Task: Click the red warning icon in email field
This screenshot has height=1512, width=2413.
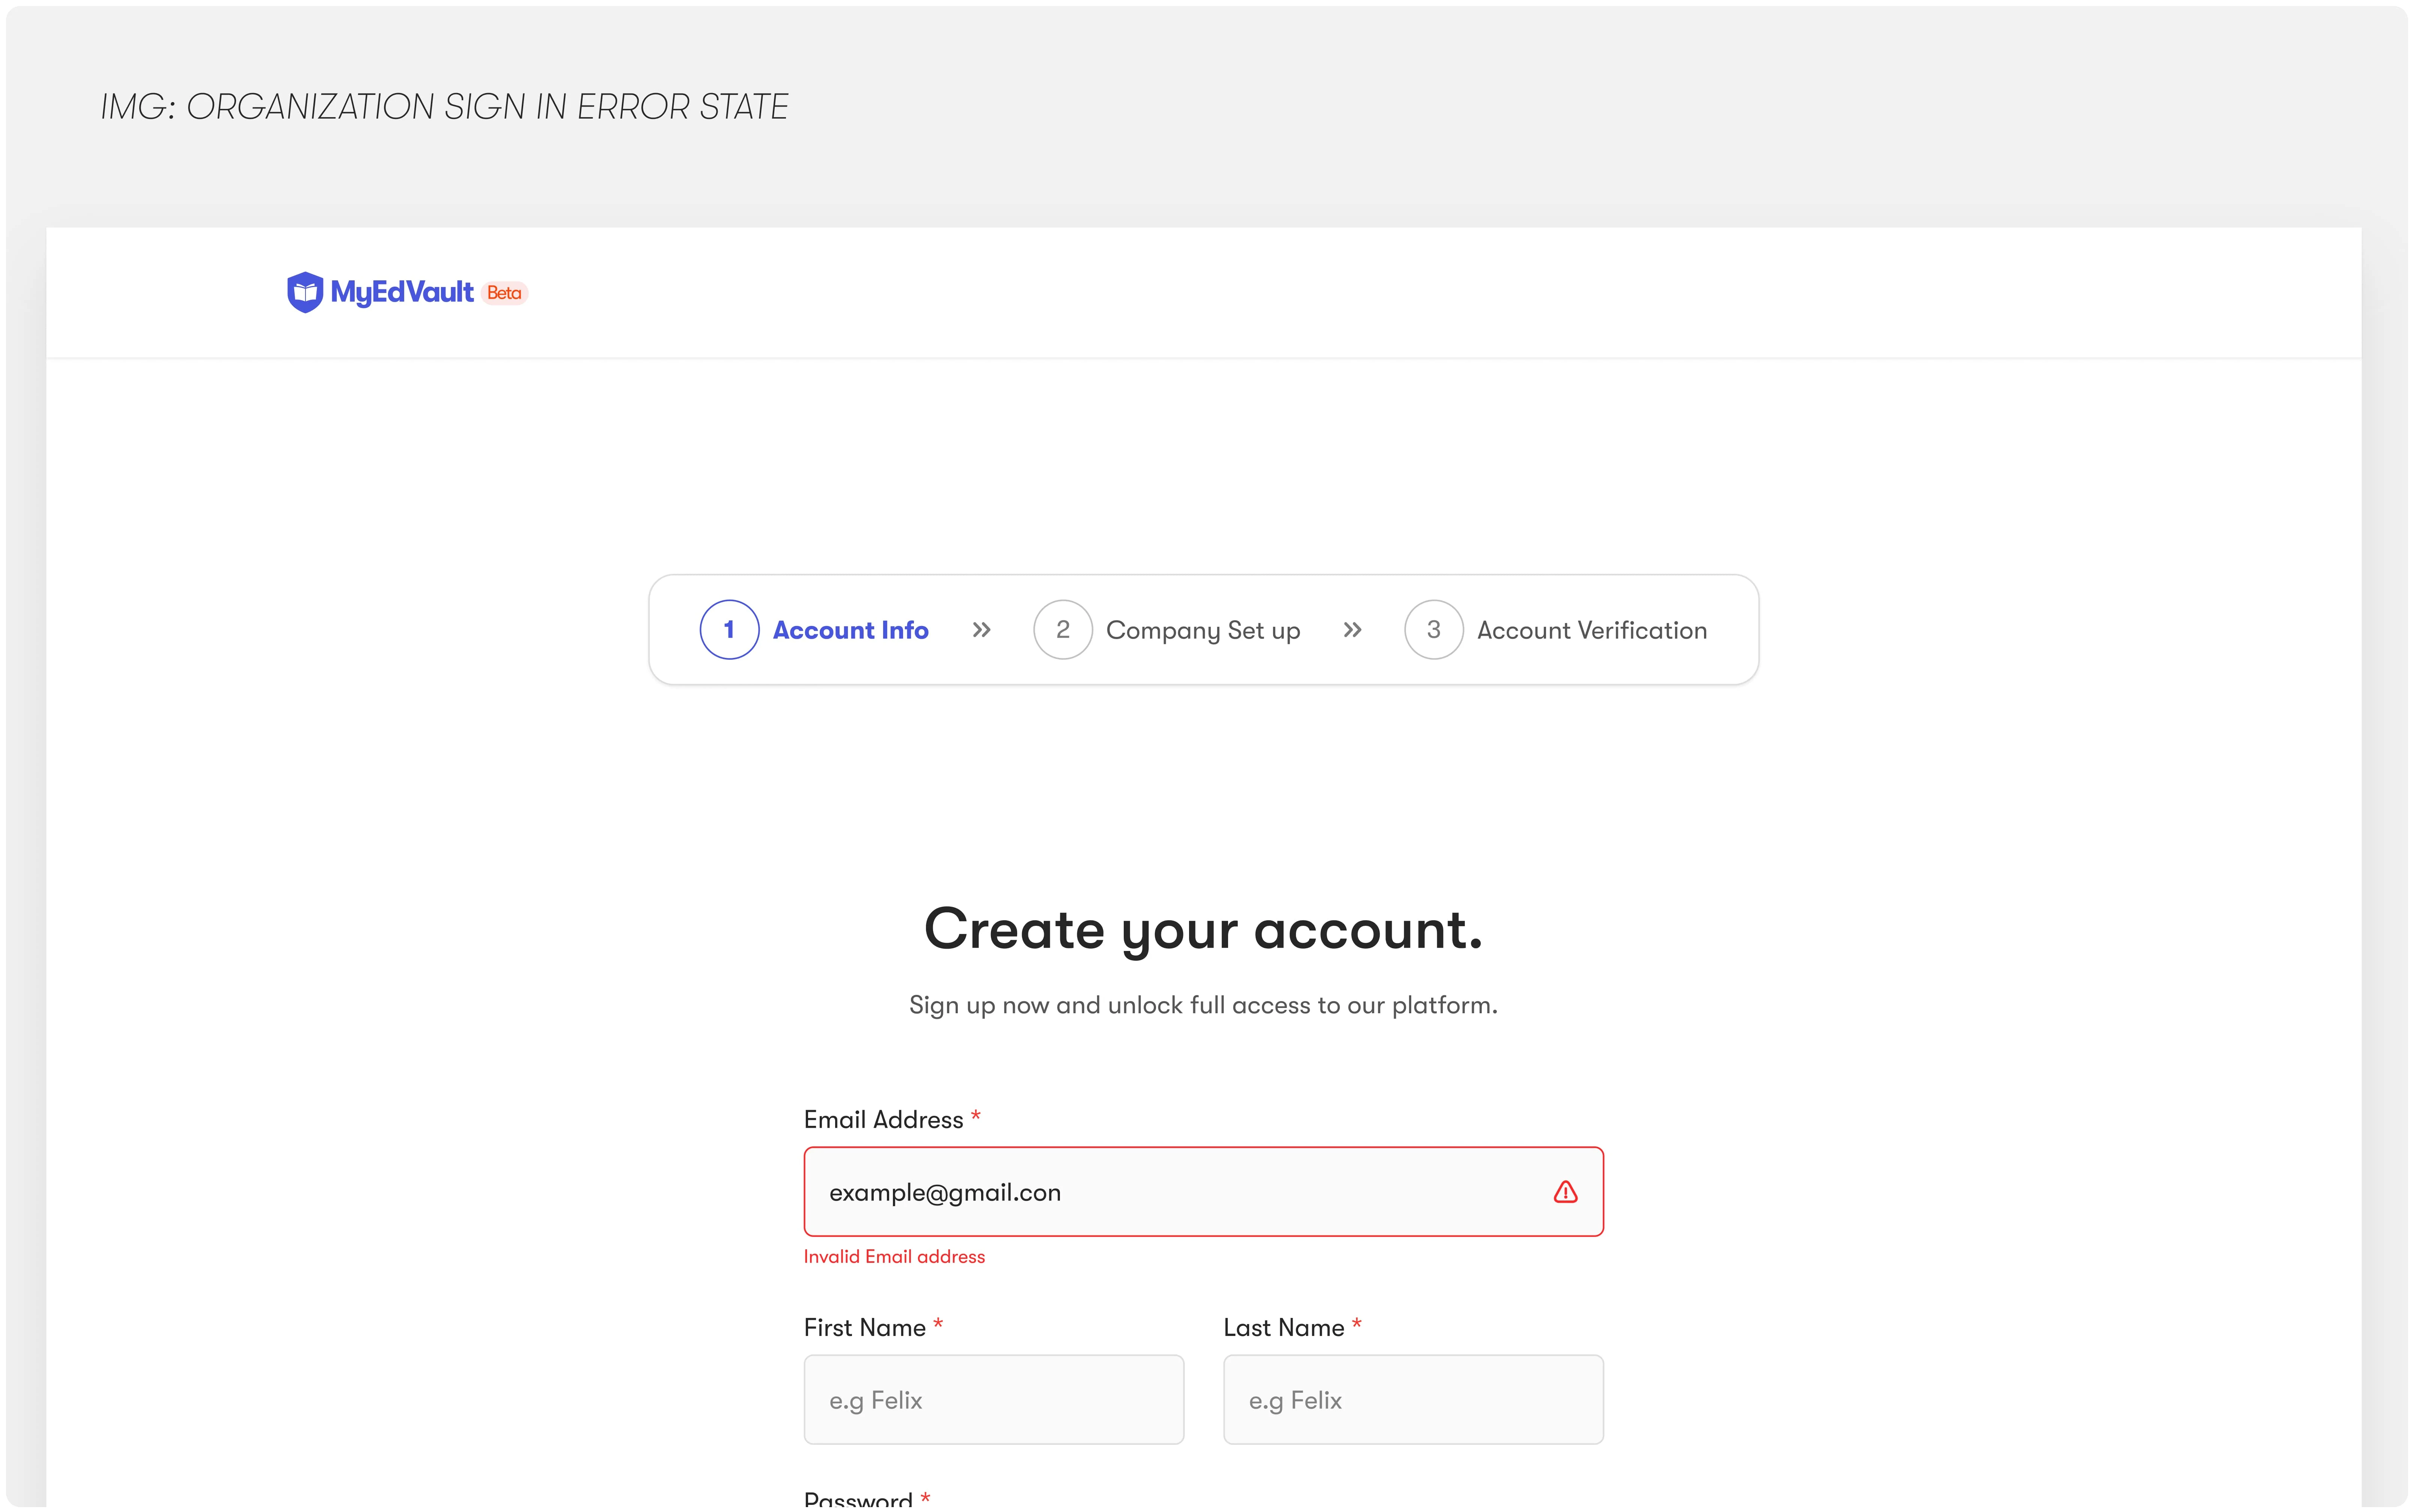Action: (x=1565, y=1192)
